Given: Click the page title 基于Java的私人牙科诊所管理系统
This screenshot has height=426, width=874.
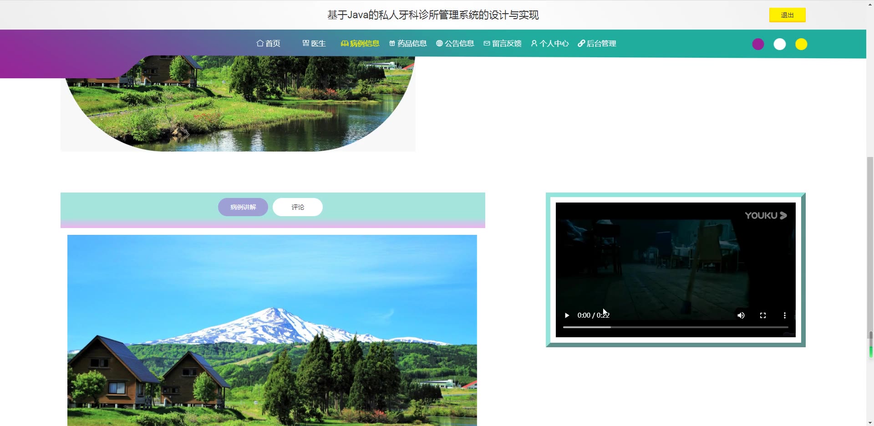Looking at the screenshot, I should click(x=433, y=15).
